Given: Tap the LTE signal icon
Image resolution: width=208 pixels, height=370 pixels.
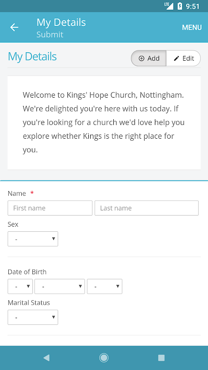Looking at the screenshot, I should (x=169, y=6).
